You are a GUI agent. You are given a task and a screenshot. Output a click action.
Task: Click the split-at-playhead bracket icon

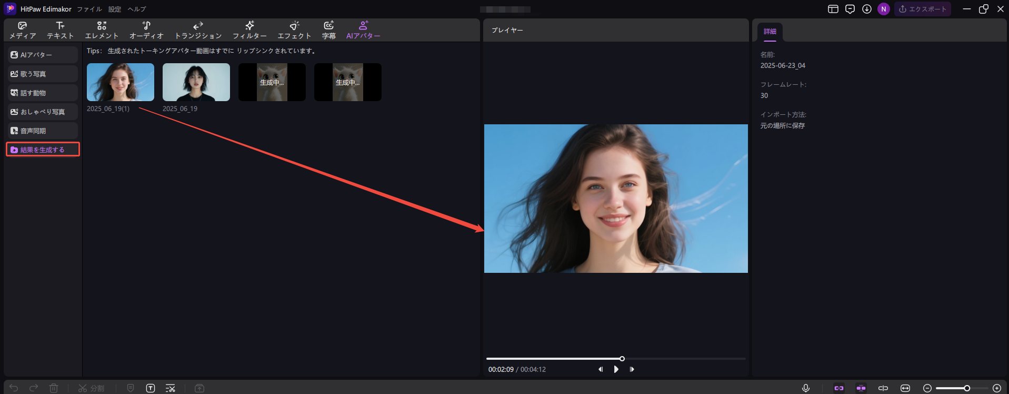883,388
